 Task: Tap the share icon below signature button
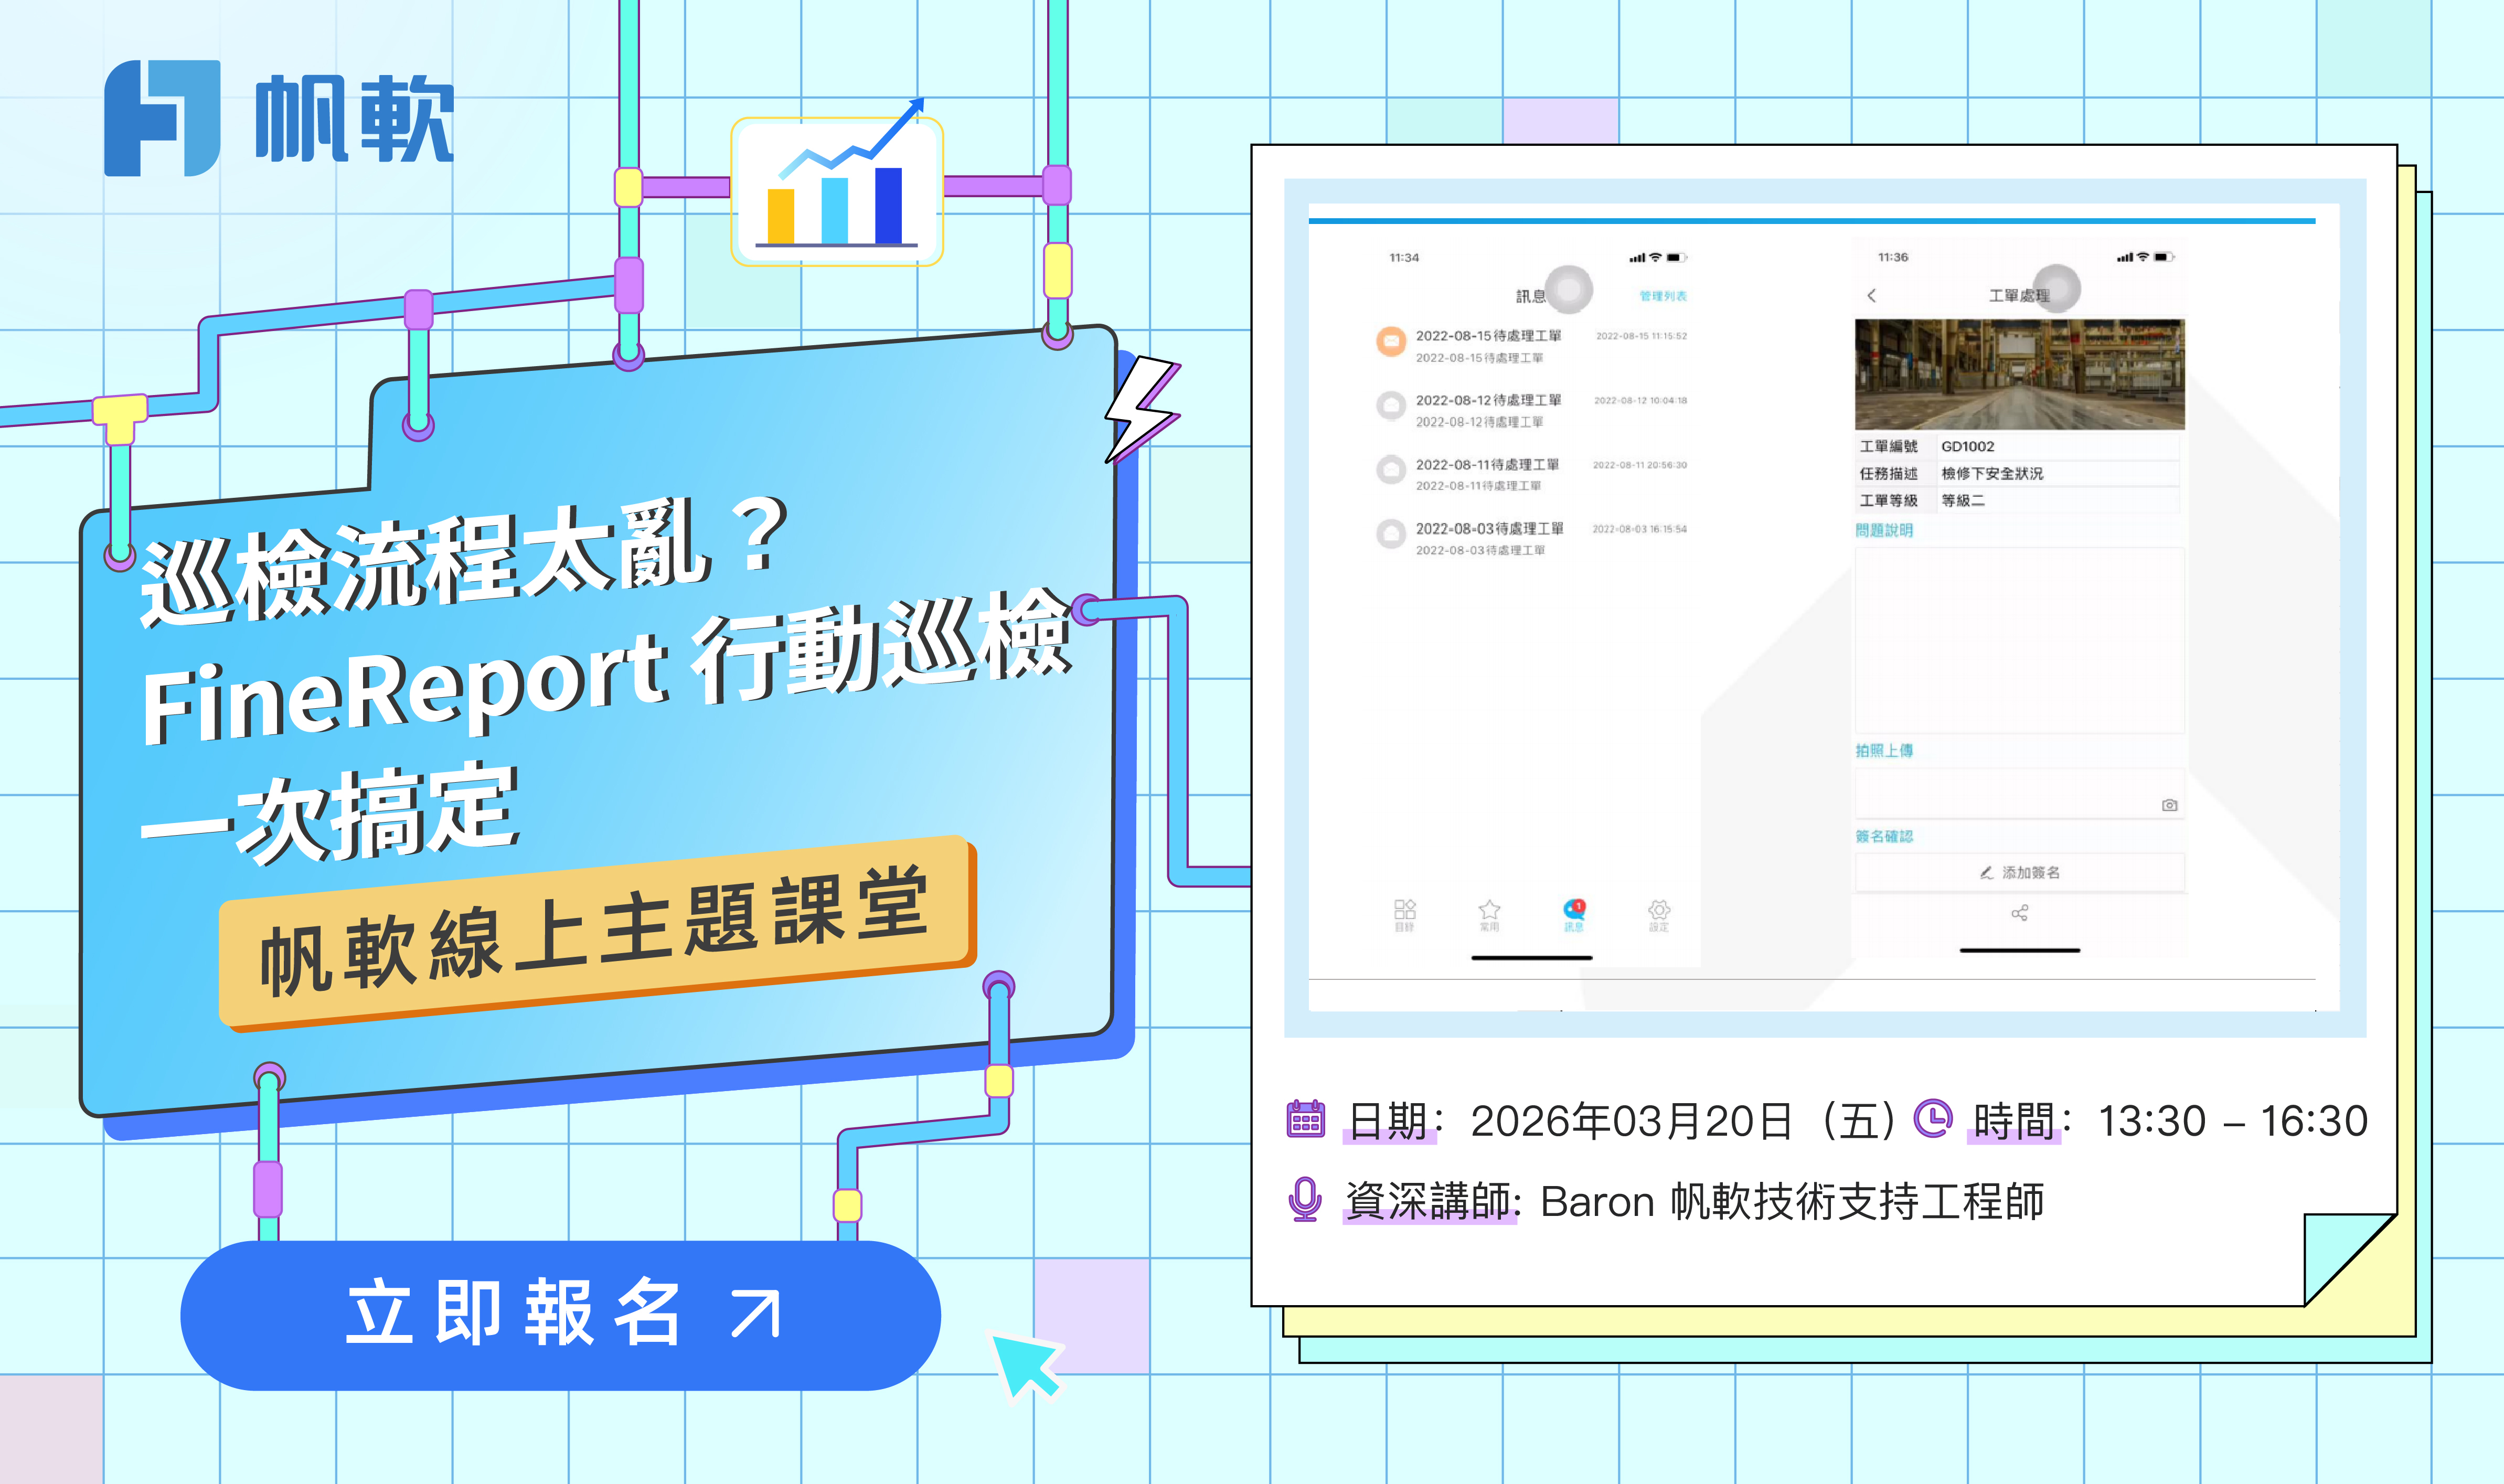pyautogui.click(x=2019, y=913)
